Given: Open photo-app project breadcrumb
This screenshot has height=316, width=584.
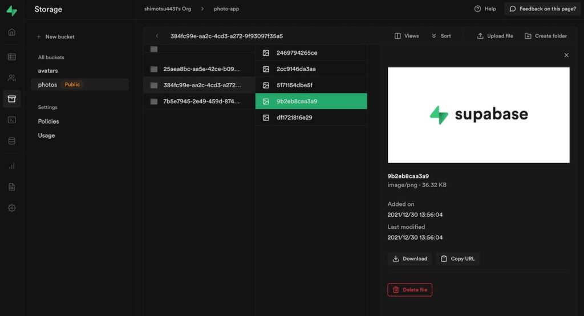Looking at the screenshot, I should (226, 9).
